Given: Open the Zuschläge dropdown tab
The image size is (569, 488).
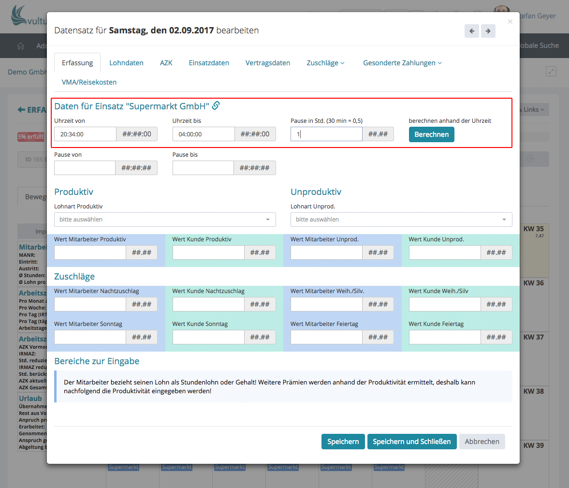Looking at the screenshot, I should click(x=325, y=63).
